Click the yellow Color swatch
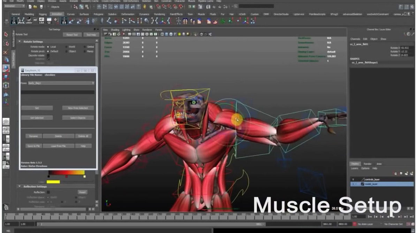The width and height of the screenshot is (417, 233). tap(53, 182)
